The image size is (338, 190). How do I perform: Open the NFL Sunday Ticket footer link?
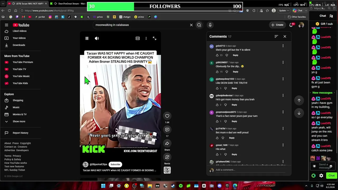tap(15, 170)
